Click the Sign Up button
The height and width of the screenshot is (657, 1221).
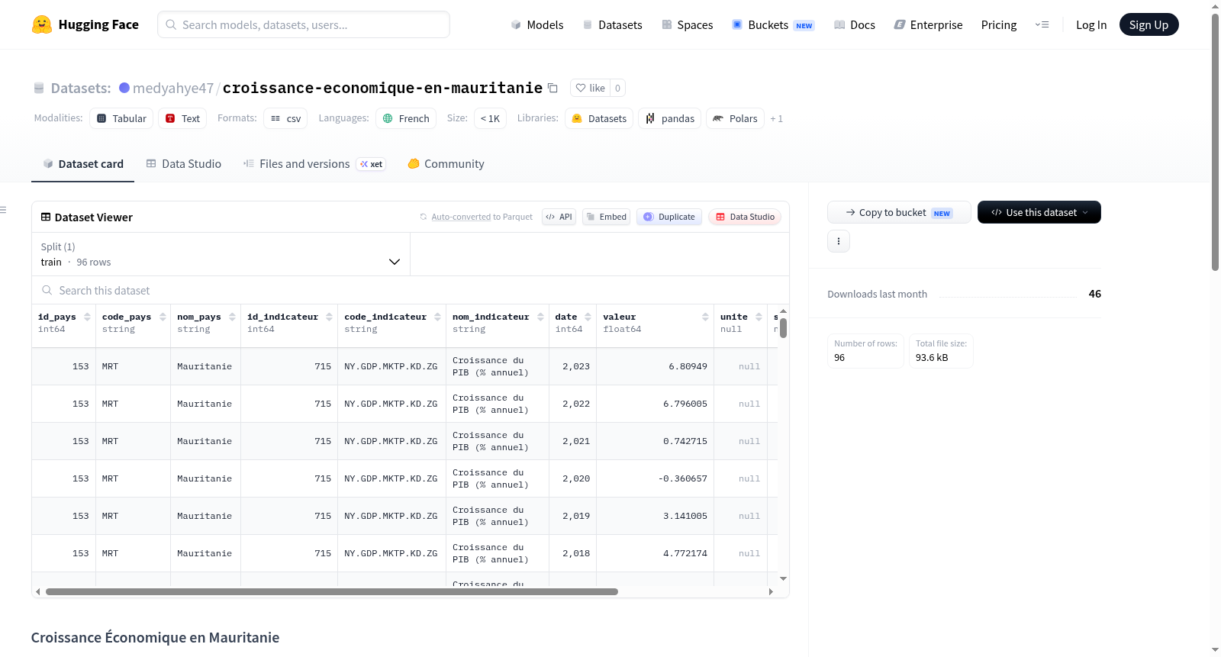[x=1149, y=24]
